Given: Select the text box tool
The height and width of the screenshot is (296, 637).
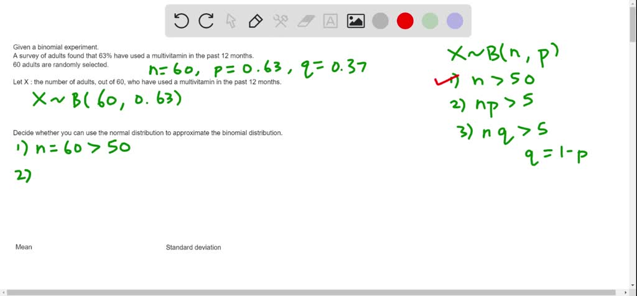Looking at the screenshot, I should [330, 21].
